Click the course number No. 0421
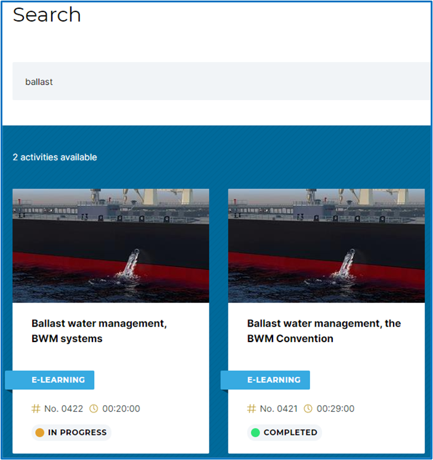 click(279, 409)
